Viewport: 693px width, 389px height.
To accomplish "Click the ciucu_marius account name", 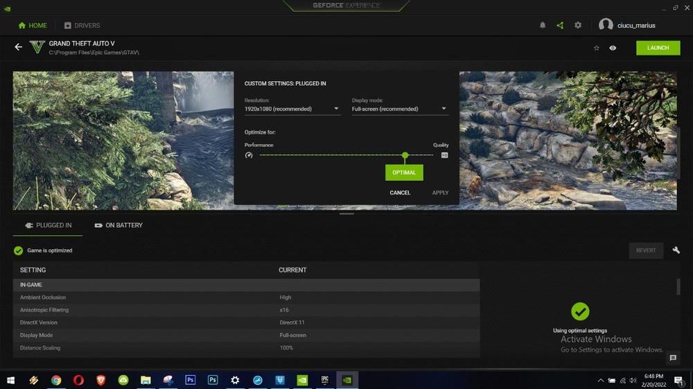I will click(636, 25).
